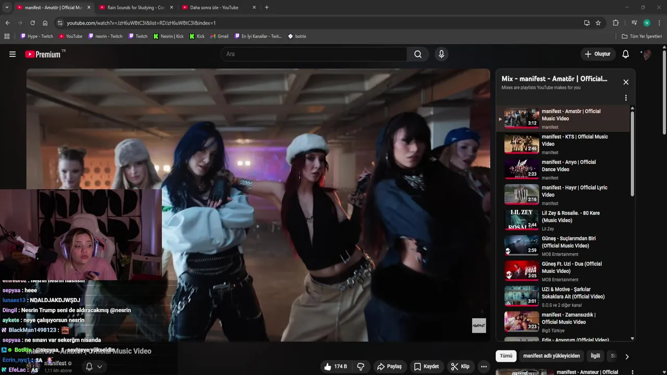Create a clip with Klip button

coord(460,367)
